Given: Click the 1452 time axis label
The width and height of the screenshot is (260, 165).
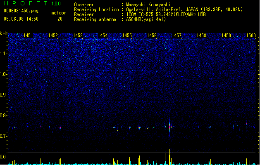Looking at the screenshot, I should point(53,35).
